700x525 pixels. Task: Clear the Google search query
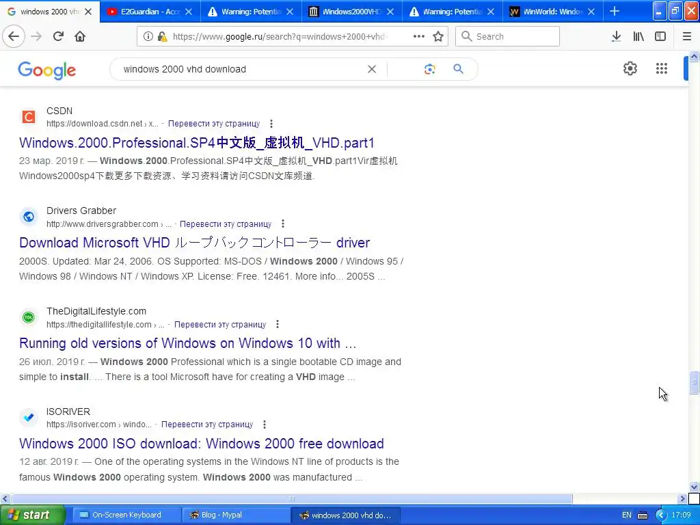point(371,69)
